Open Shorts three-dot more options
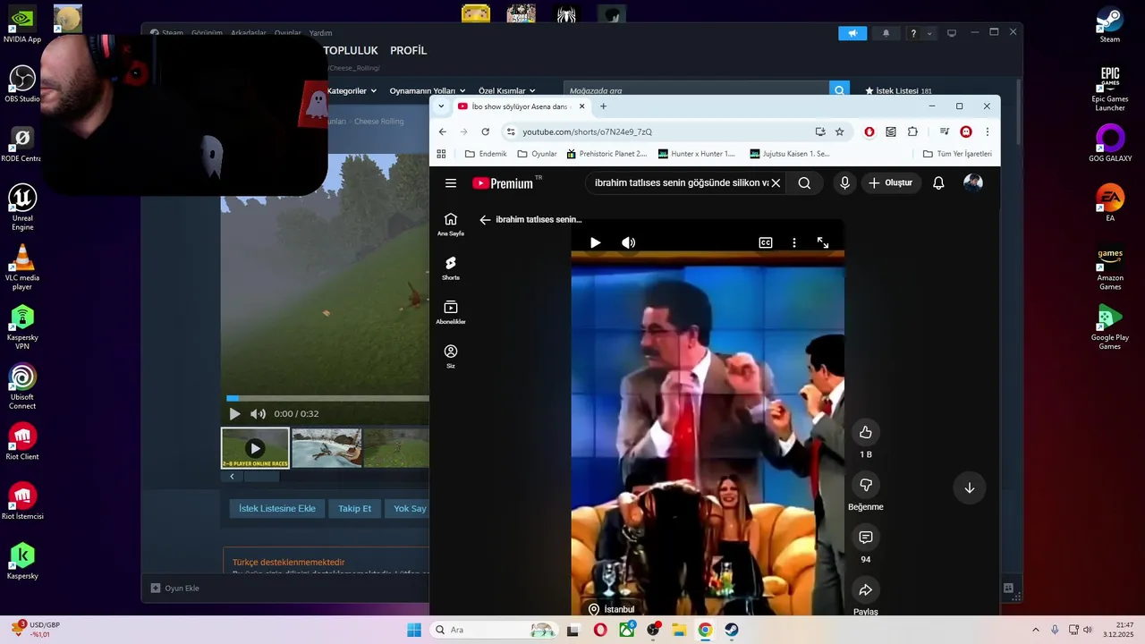This screenshot has height=644, width=1145. [x=794, y=242]
